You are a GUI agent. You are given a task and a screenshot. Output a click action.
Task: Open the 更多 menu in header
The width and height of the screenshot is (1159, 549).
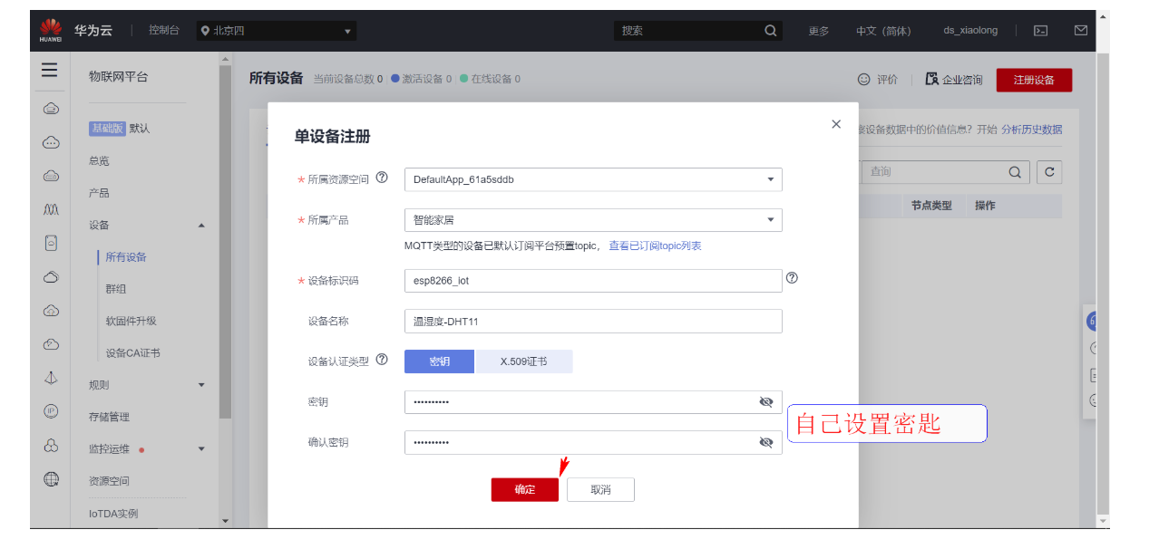pos(819,31)
